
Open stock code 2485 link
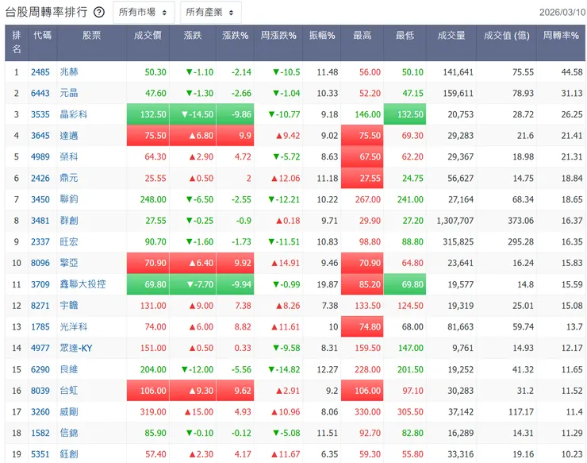40,72
